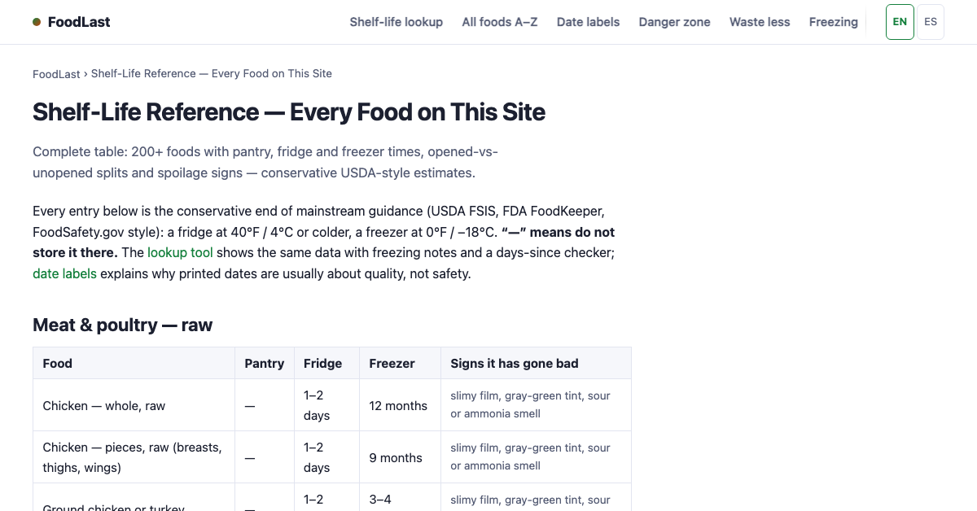Switch language to ES
Screen dimensions: 977x511
[x=931, y=22]
